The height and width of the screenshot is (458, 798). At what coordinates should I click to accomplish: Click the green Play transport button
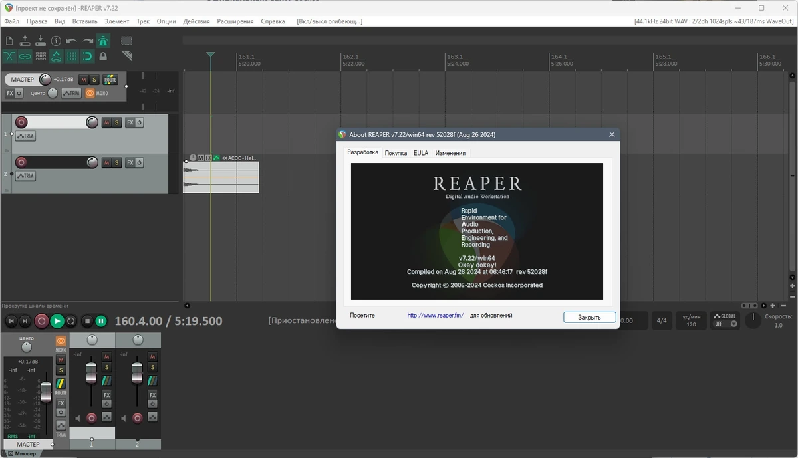(x=58, y=321)
